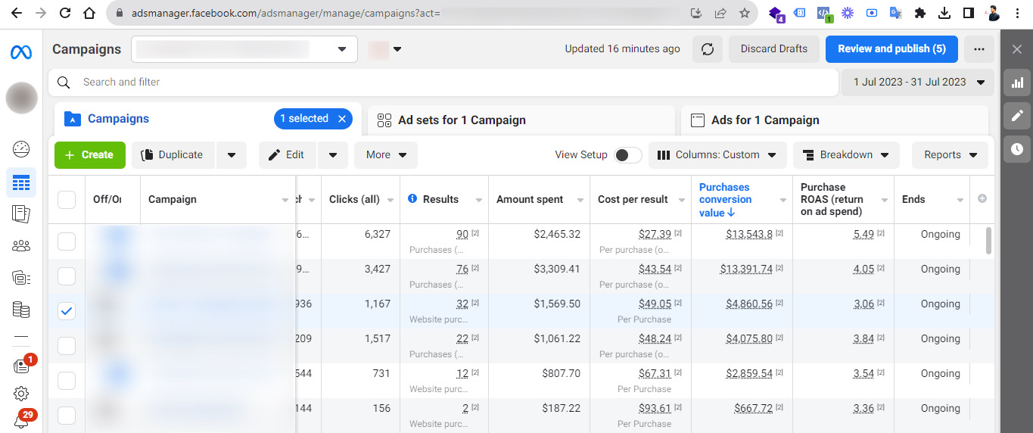Sort by Purchases conversion value column

[725, 200]
